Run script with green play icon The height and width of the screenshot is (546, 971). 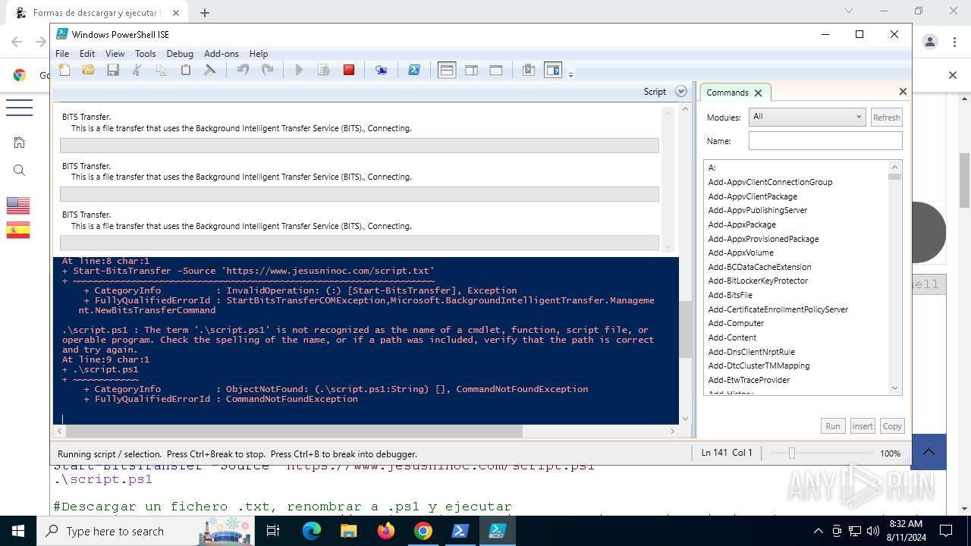click(x=299, y=71)
